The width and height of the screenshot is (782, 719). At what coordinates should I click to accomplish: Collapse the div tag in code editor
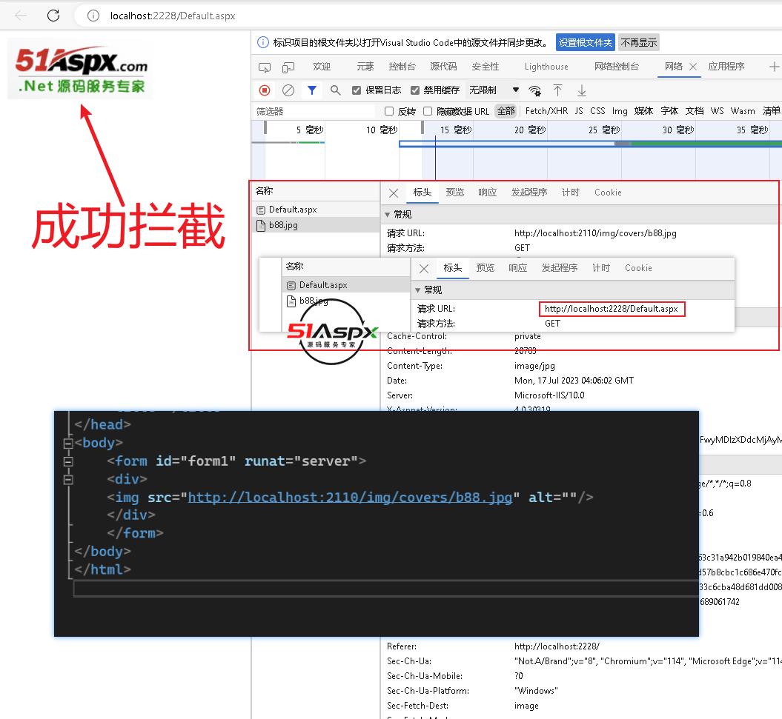coord(68,479)
